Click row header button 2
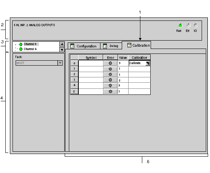 tap(74, 74)
